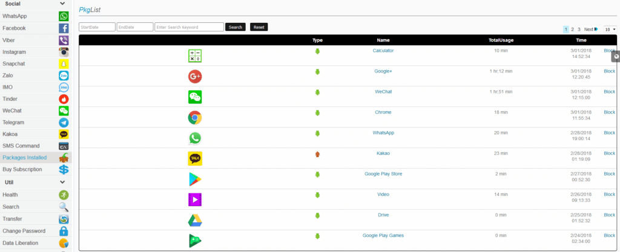This screenshot has width=620, height=252.
Task: Click the Health runner icon
Action: click(64, 195)
